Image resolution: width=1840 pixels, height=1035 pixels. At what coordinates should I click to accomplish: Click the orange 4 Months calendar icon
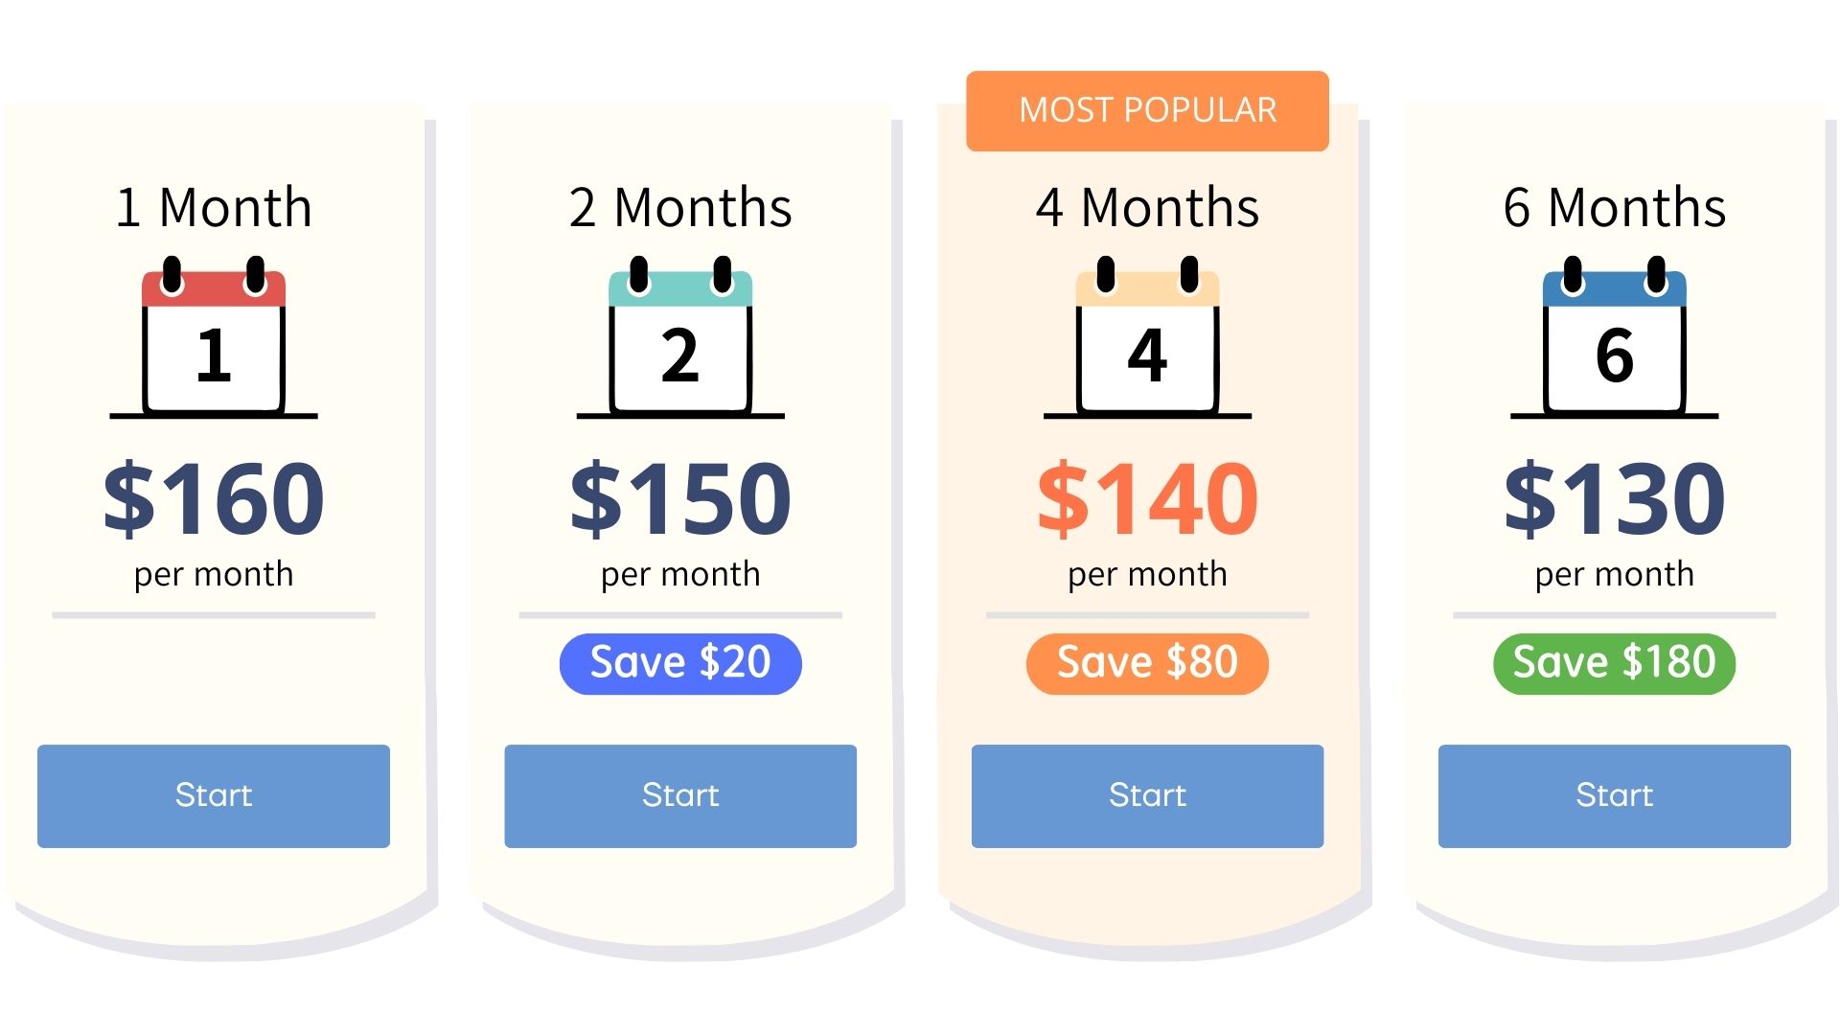(x=1147, y=340)
